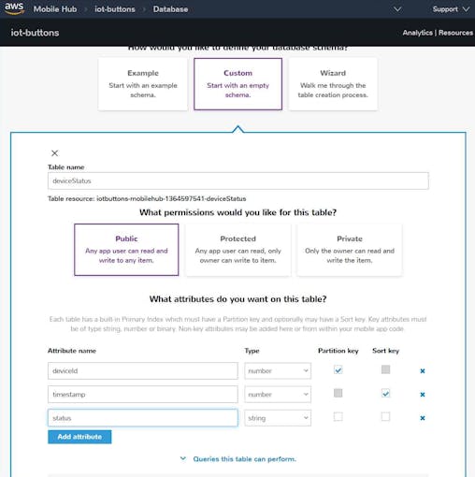Edit the status attribute name field
The width and height of the screenshot is (475, 477).
(143, 418)
